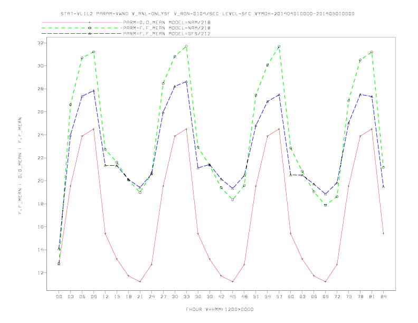This screenshot has height=323, width=418.
Task: Click the blue dashed legend line sample
Action: point(82,34)
